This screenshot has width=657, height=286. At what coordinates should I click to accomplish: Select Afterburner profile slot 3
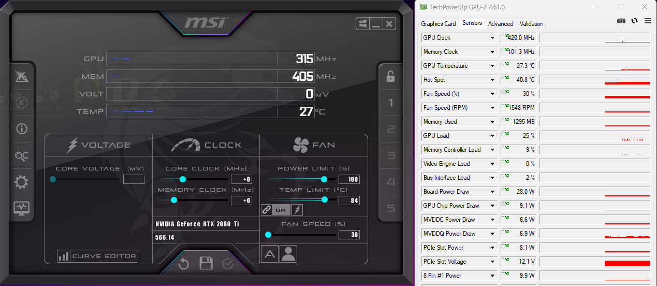coord(391,155)
